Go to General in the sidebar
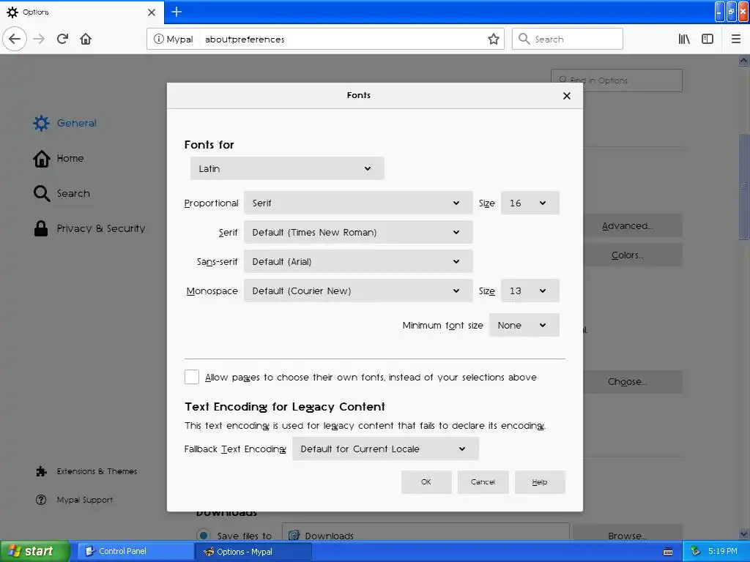 [x=76, y=123]
